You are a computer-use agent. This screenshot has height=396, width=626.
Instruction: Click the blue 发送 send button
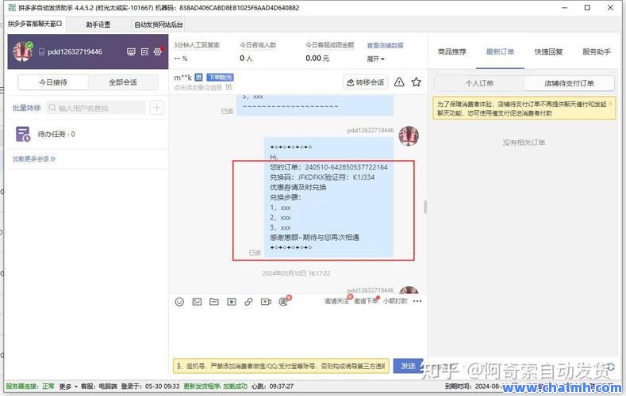[x=408, y=366]
